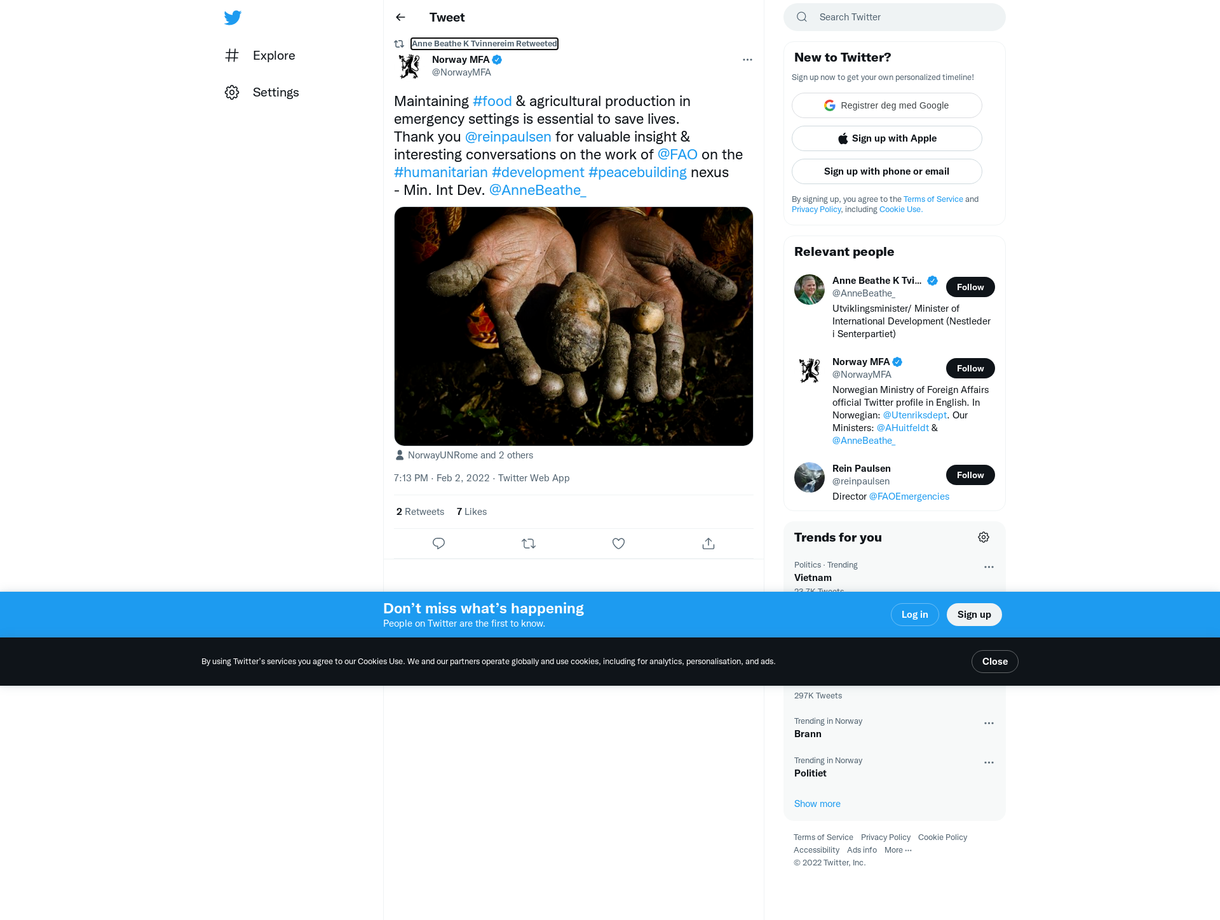The image size is (1220, 920).
Task: Focus the Search Twitter field
Action: 895,17
